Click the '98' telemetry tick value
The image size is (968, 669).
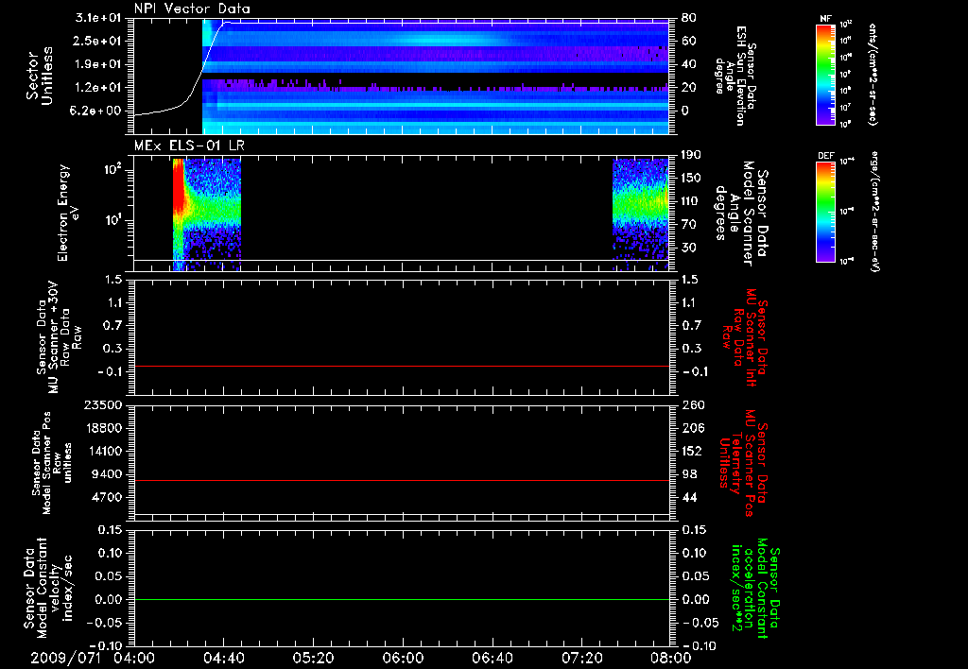tap(689, 474)
